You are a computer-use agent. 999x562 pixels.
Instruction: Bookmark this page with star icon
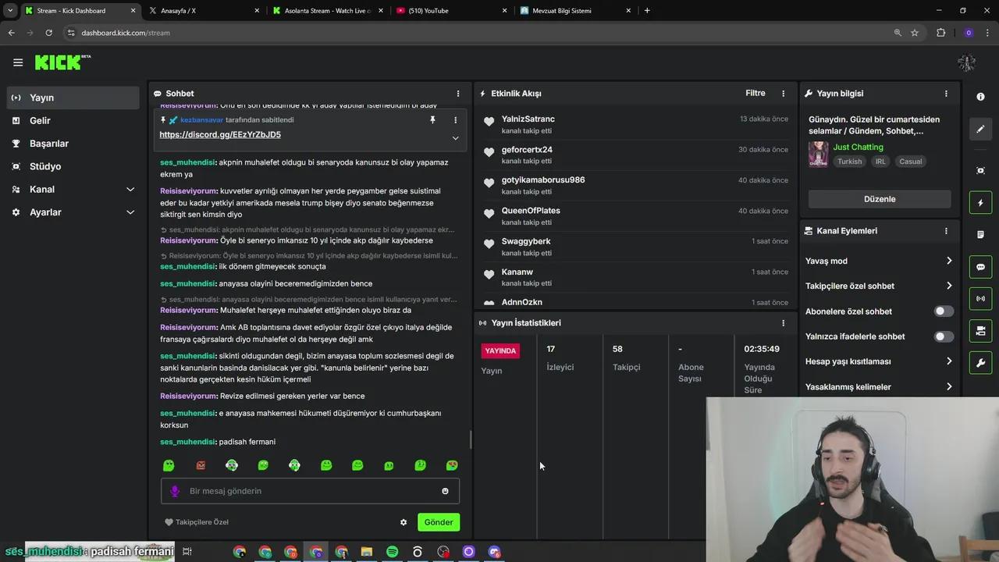tap(915, 33)
